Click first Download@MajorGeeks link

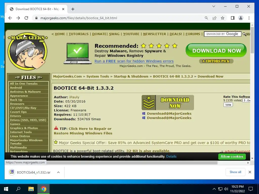pos(169,113)
